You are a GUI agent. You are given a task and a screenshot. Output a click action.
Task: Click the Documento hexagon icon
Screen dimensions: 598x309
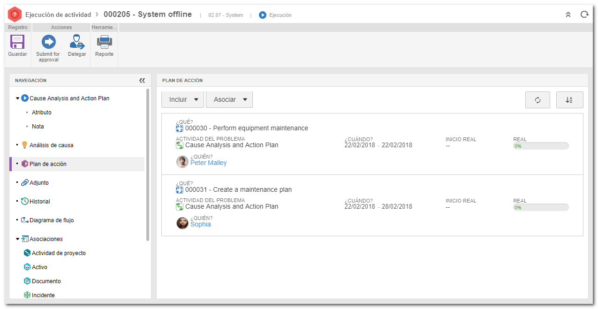(27, 281)
